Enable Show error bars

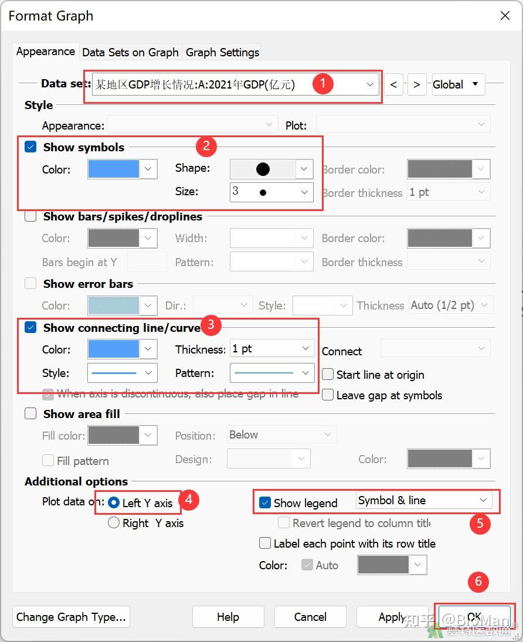(x=30, y=283)
